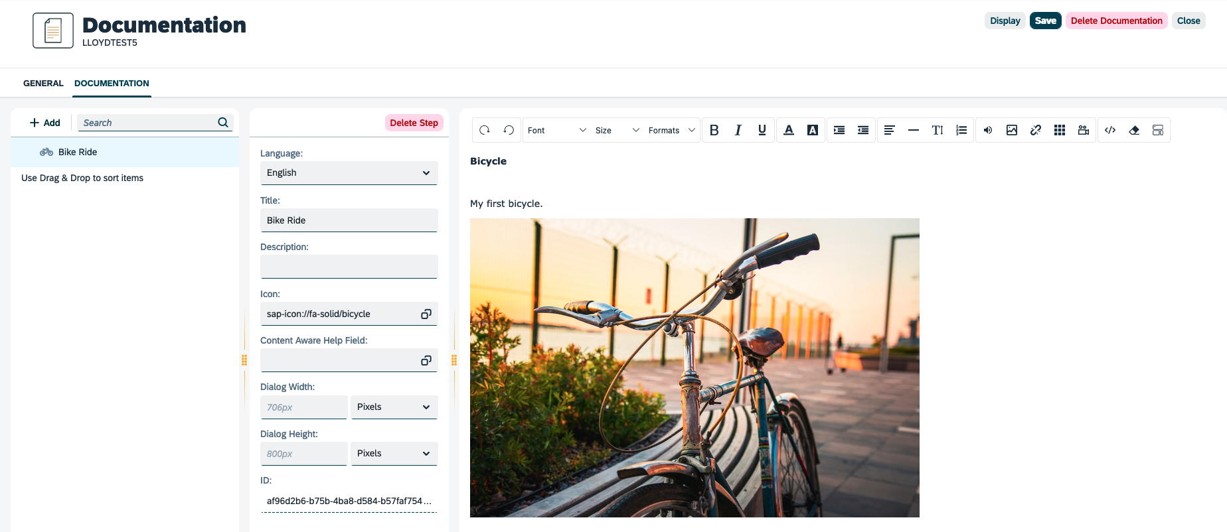This screenshot has height=532, width=1227.
Task: Switch to HTML code view
Action: click(1110, 130)
